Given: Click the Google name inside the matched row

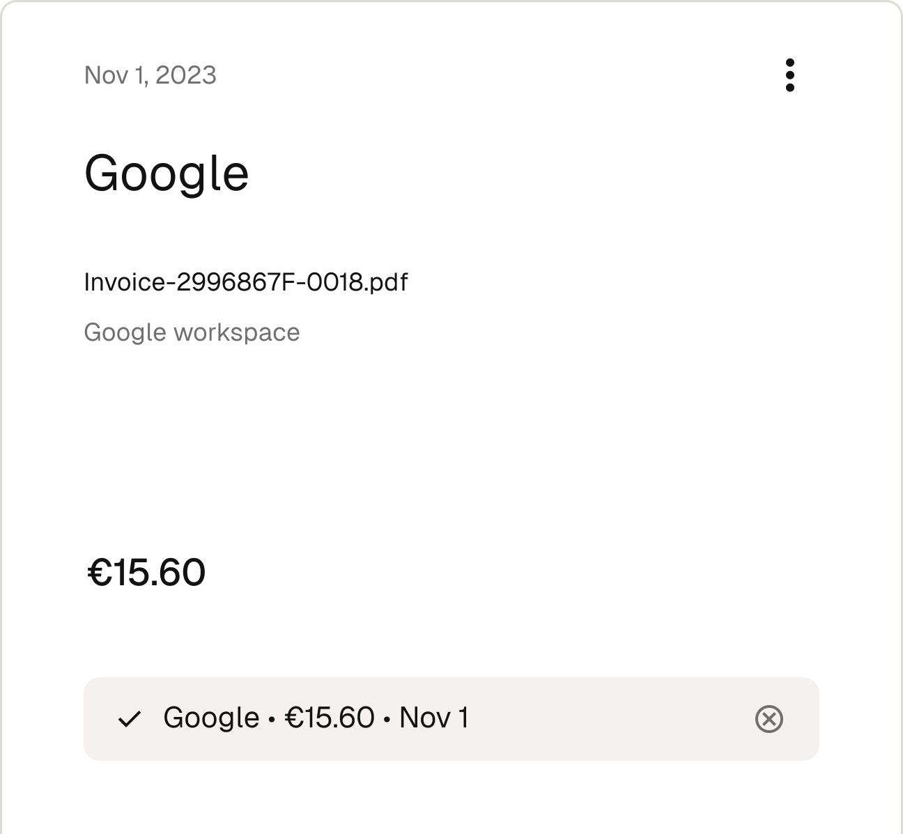Looking at the screenshot, I should click(x=211, y=718).
